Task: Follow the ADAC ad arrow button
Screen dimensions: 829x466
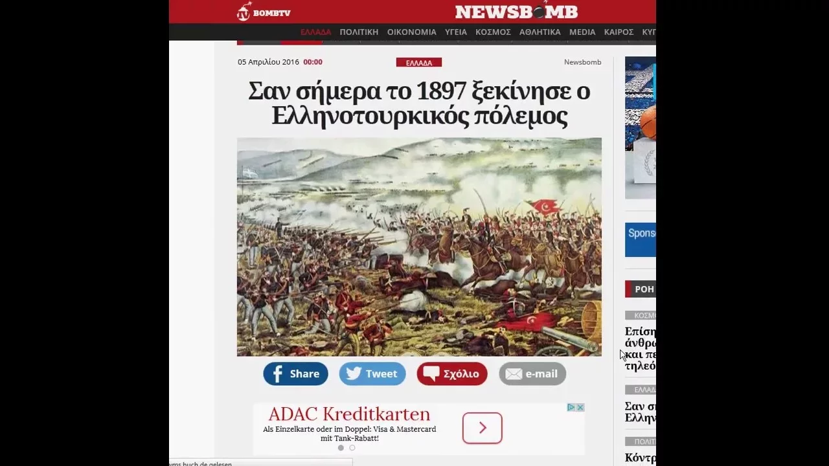Action: point(483,428)
